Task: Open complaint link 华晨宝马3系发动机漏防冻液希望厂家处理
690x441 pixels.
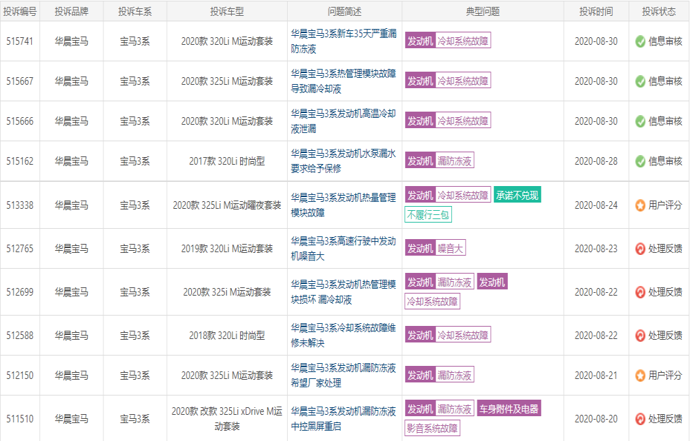Action: tap(344, 376)
